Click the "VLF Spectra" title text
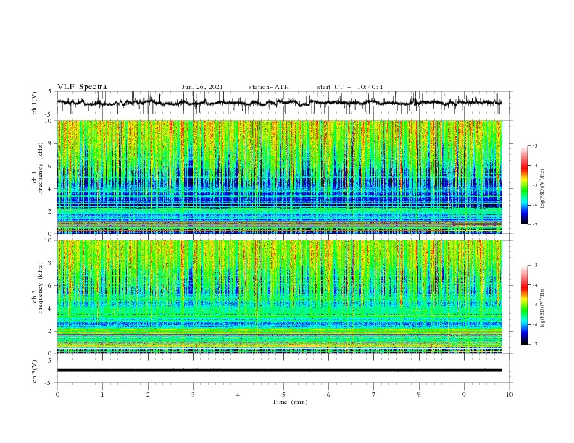Viewport: 574px width, 443px height. pyautogui.click(x=82, y=87)
